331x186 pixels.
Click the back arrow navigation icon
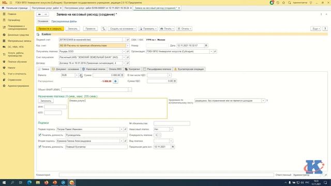coord(39,14)
